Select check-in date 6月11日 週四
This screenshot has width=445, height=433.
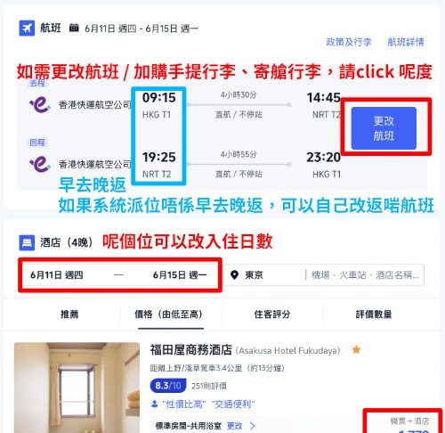pyautogui.click(x=57, y=275)
